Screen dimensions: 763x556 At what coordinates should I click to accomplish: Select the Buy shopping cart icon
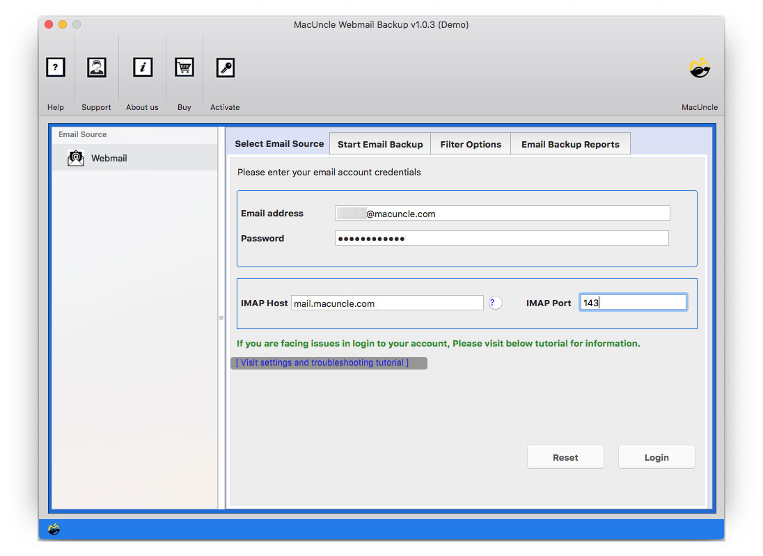(x=184, y=67)
